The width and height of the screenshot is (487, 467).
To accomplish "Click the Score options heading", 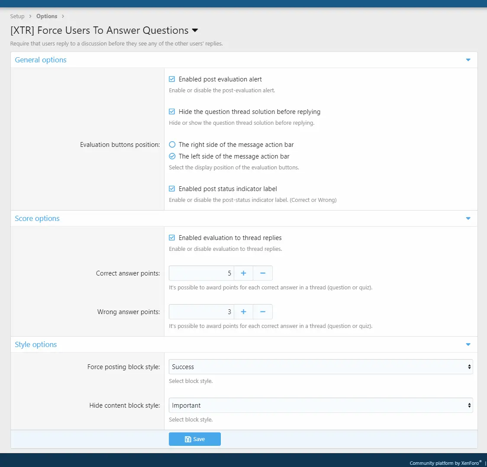I will [x=37, y=218].
